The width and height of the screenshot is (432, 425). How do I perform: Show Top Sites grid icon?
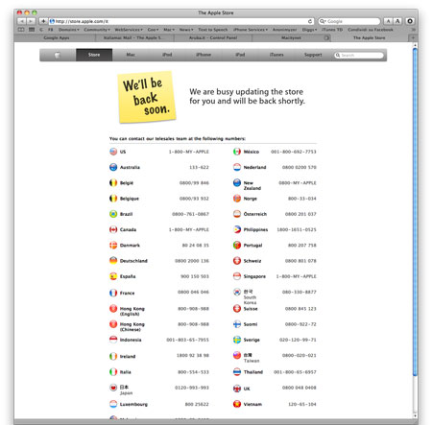[32, 30]
